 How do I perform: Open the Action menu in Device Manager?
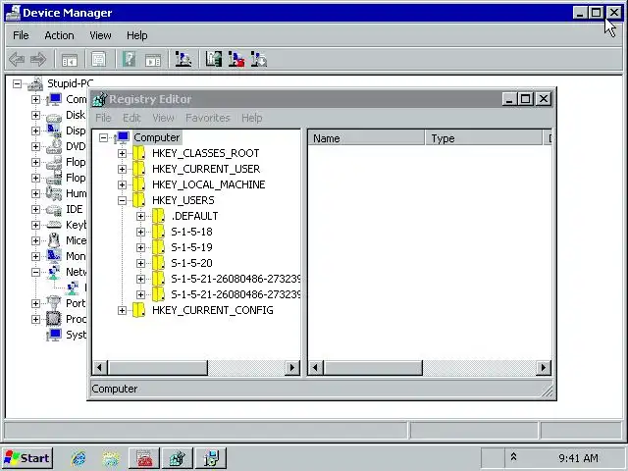click(59, 35)
